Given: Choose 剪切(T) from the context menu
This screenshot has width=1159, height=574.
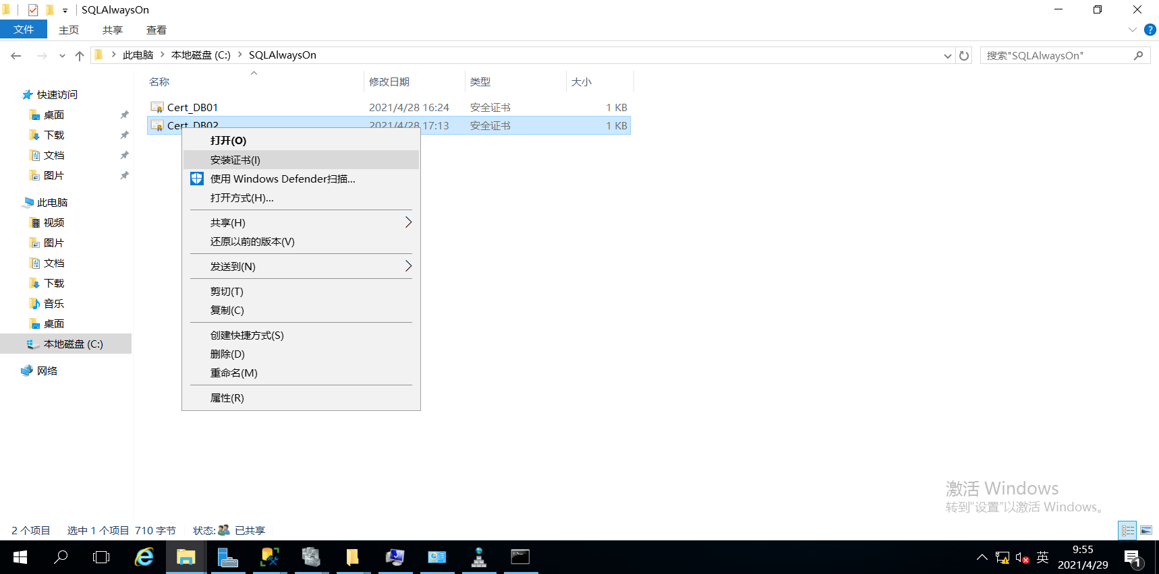Looking at the screenshot, I should 301,291.
